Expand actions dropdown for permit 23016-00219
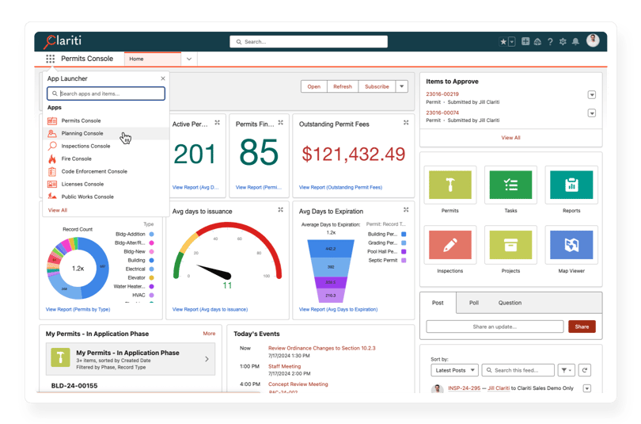This screenshot has width=641, height=424. [x=591, y=95]
